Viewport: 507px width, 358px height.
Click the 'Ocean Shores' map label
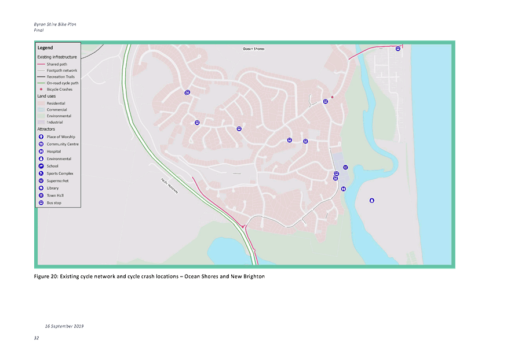pos(254,49)
